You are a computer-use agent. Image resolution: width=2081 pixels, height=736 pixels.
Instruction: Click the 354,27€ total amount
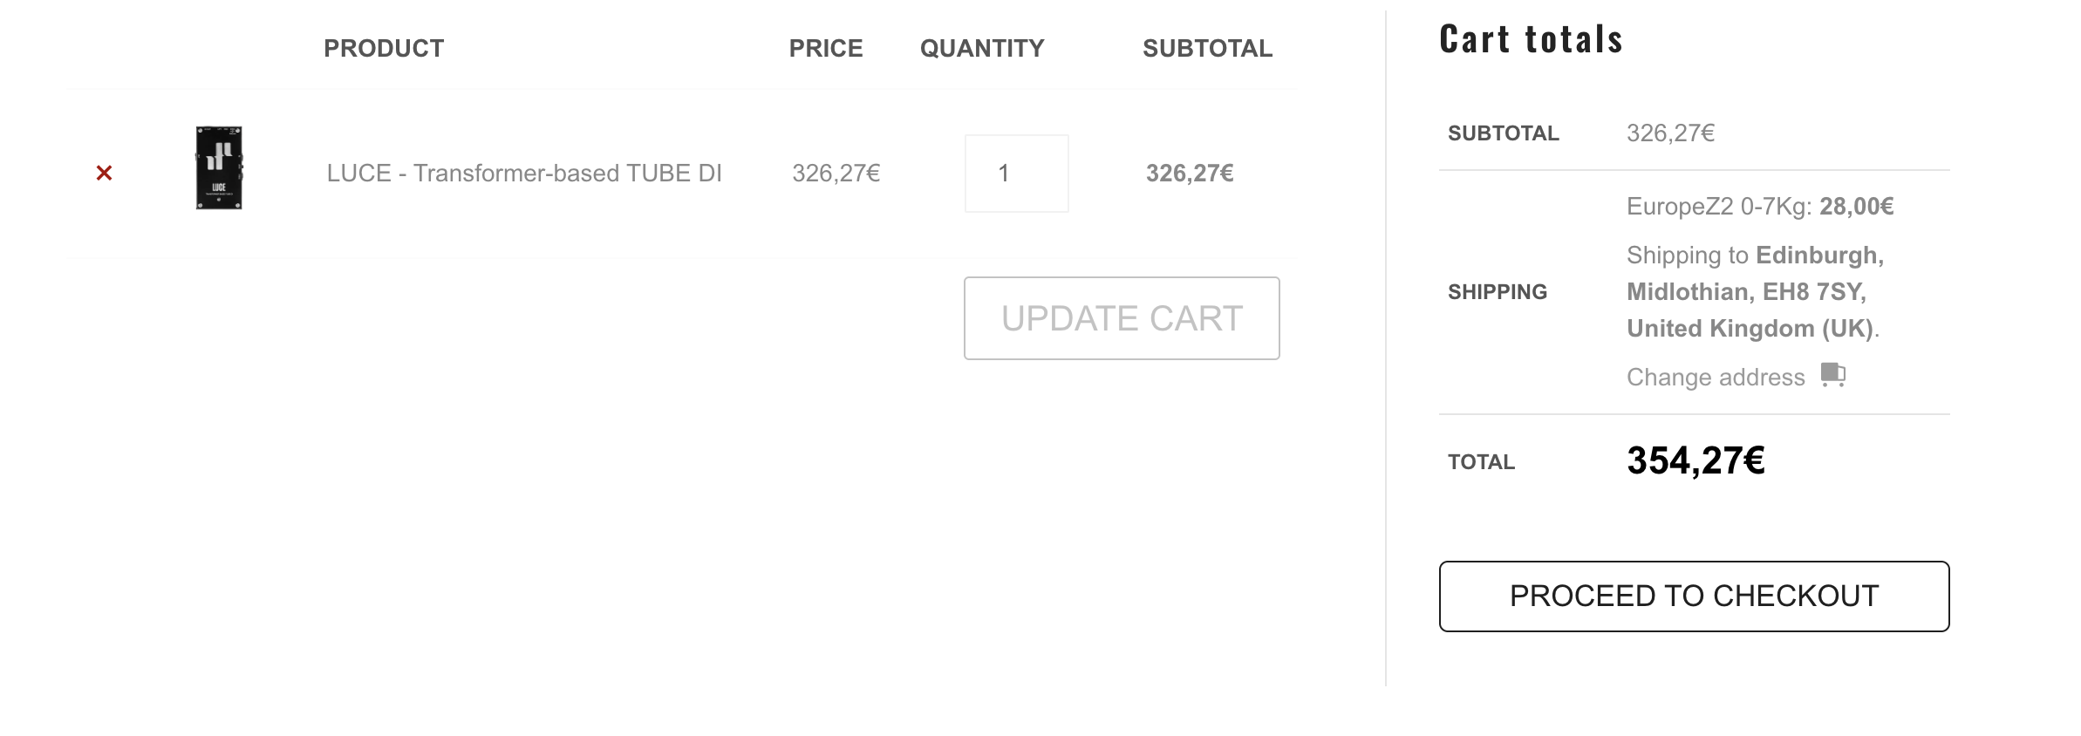tap(1696, 460)
